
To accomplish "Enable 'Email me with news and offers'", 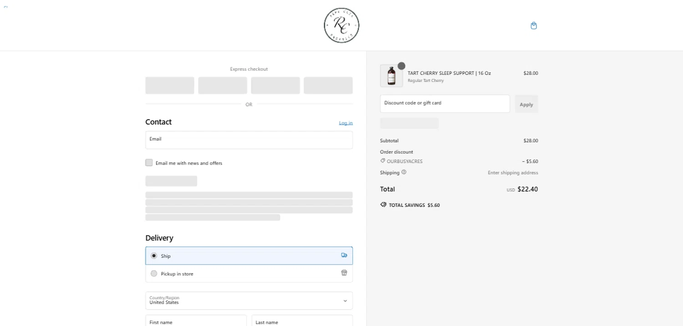I will 149,163.
